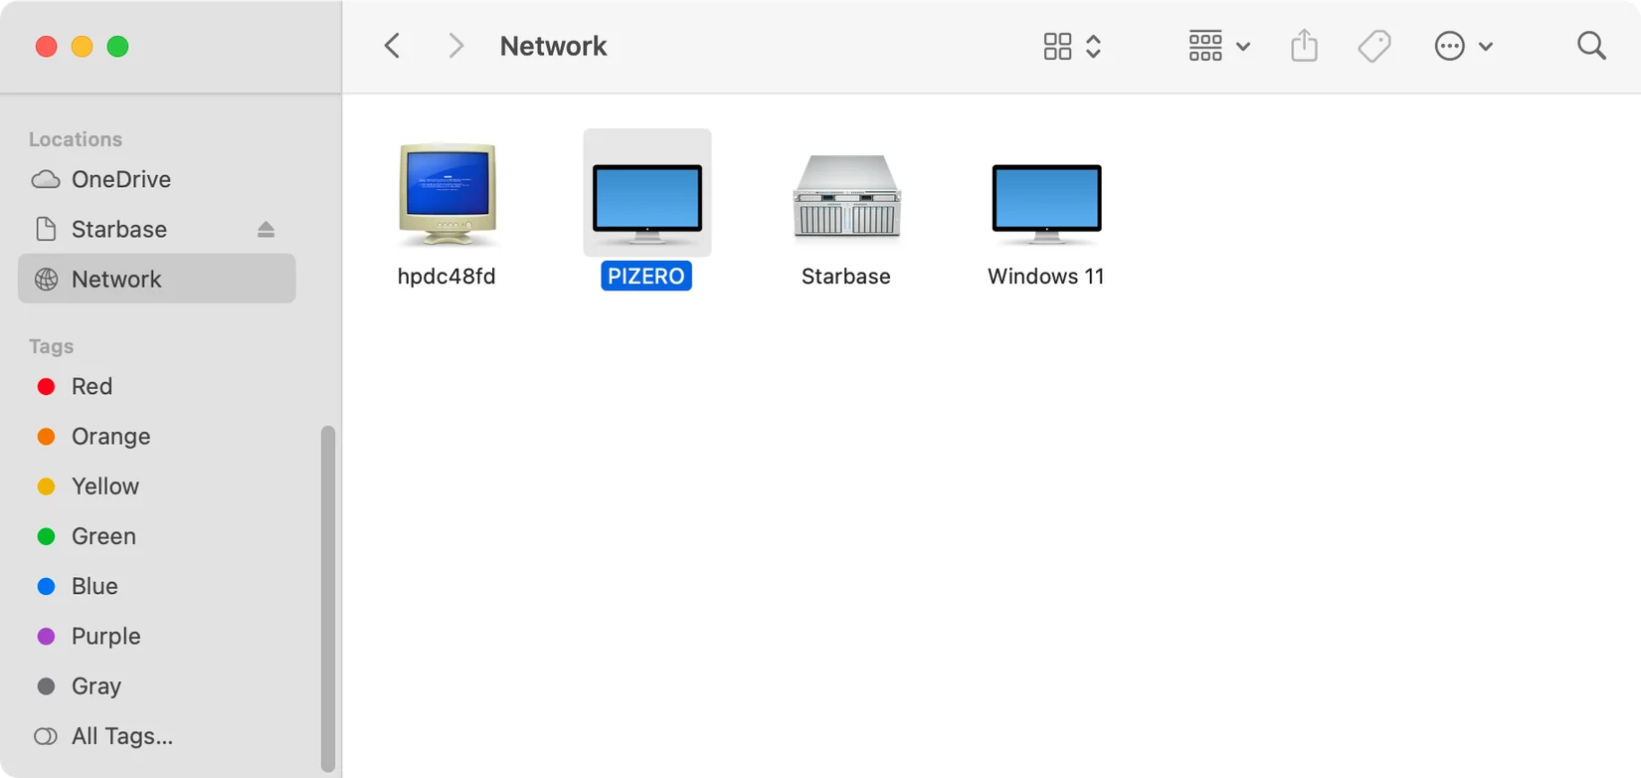Image resolution: width=1641 pixels, height=778 pixels.
Task: Click the sidebar vertical scrollbar
Action: [327, 597]
